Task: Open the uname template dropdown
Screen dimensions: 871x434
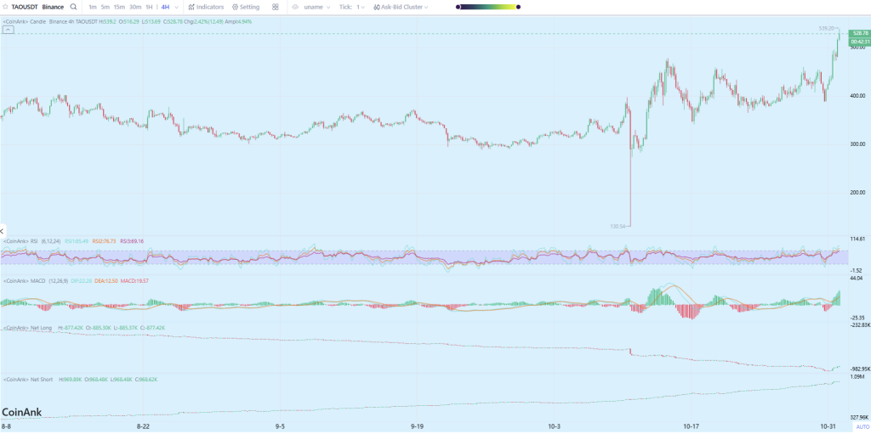Action: 311,7
